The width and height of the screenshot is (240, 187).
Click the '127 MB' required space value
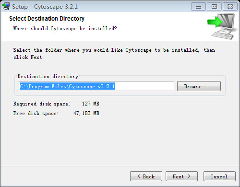(91, 104)
